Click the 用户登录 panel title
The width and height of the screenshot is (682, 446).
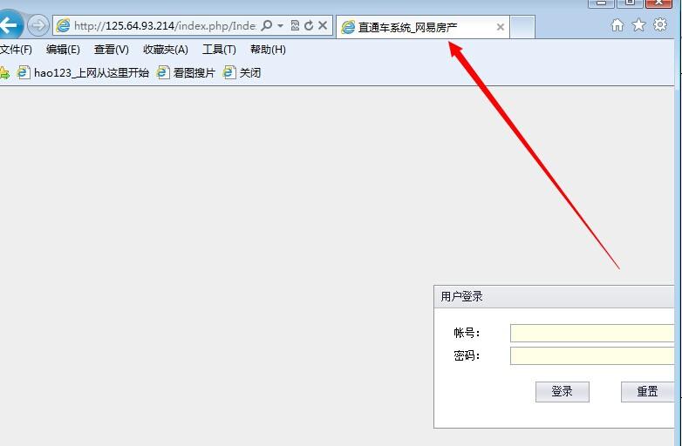pyautogui.click(x=461, y=297)
